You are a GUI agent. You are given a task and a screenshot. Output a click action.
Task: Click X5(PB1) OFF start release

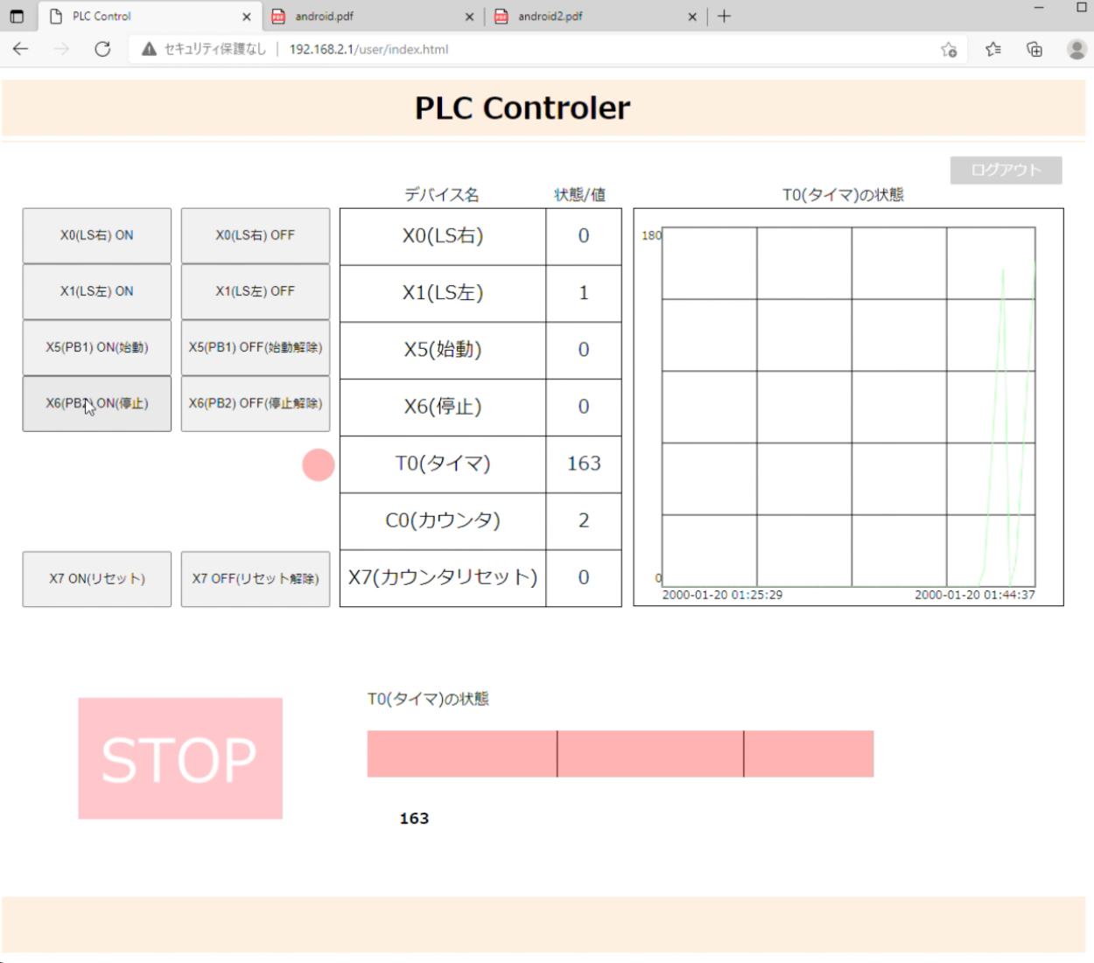256,347
